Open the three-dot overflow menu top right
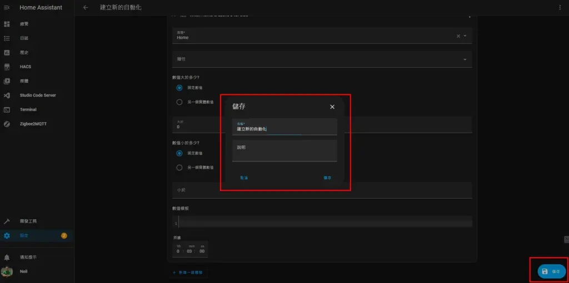Viewport: 569px width, 283px height. (560, 8)
